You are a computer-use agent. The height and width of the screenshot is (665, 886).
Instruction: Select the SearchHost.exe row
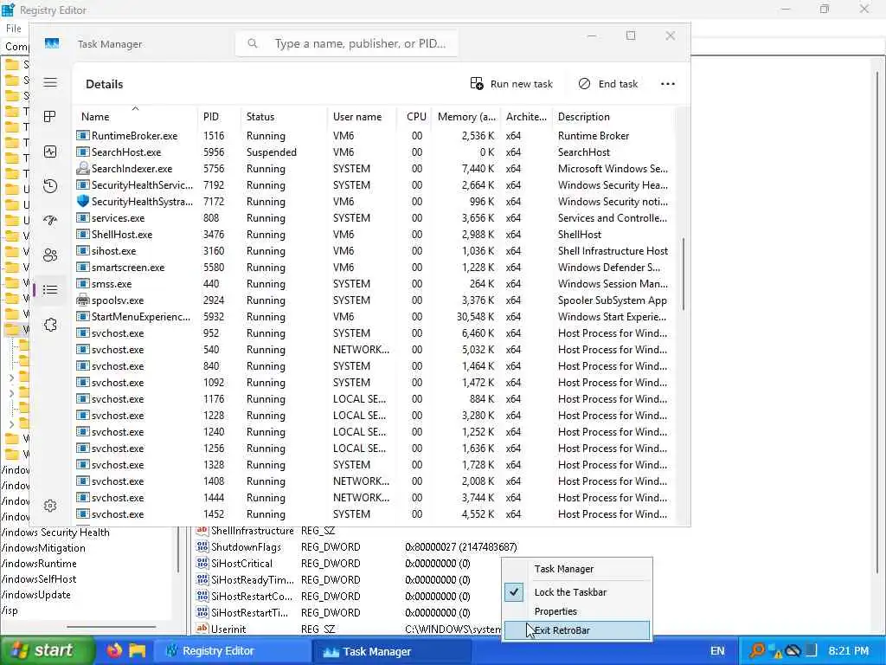(x=374, y=152)
